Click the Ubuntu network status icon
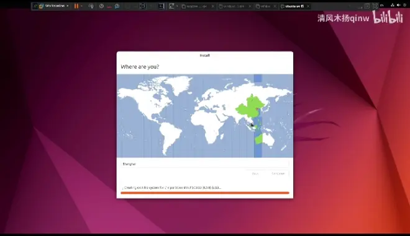410x236 pixels. (392, 5)
